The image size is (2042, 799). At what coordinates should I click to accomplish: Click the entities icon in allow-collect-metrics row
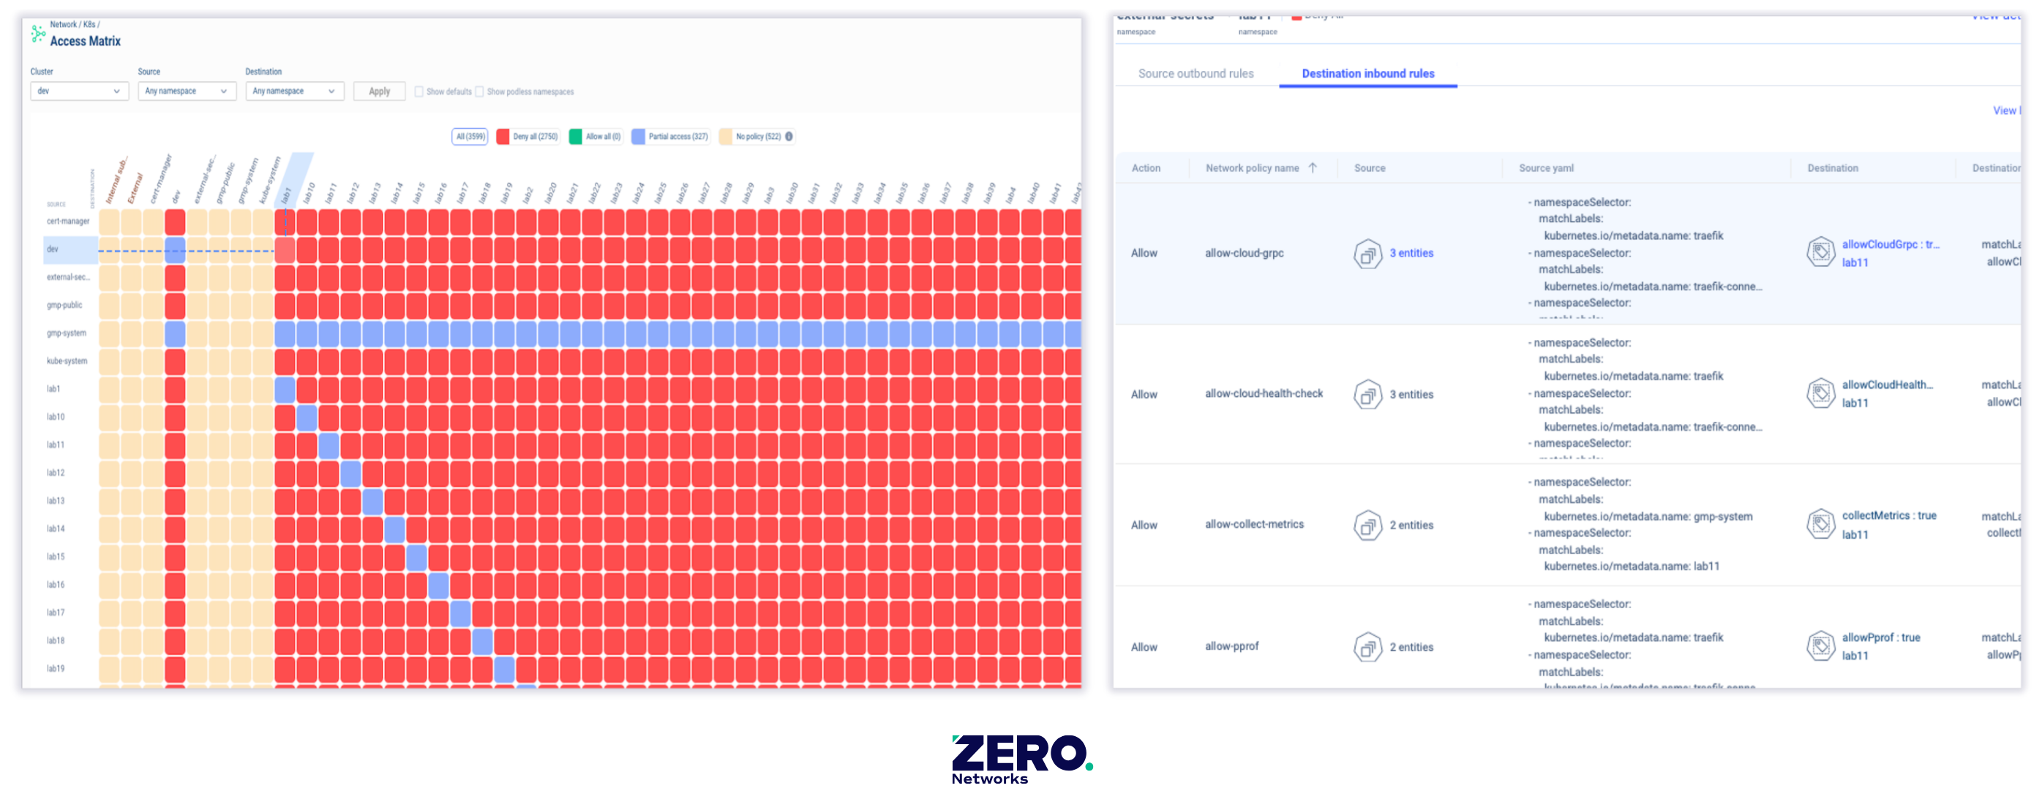(x=1367, y=525)
